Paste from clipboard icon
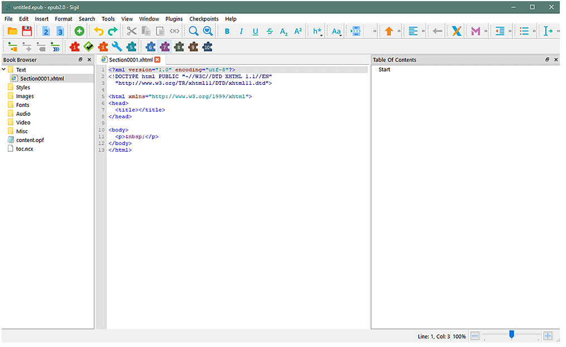This screenshot has height=347, width=566. [x=160, y=31]
